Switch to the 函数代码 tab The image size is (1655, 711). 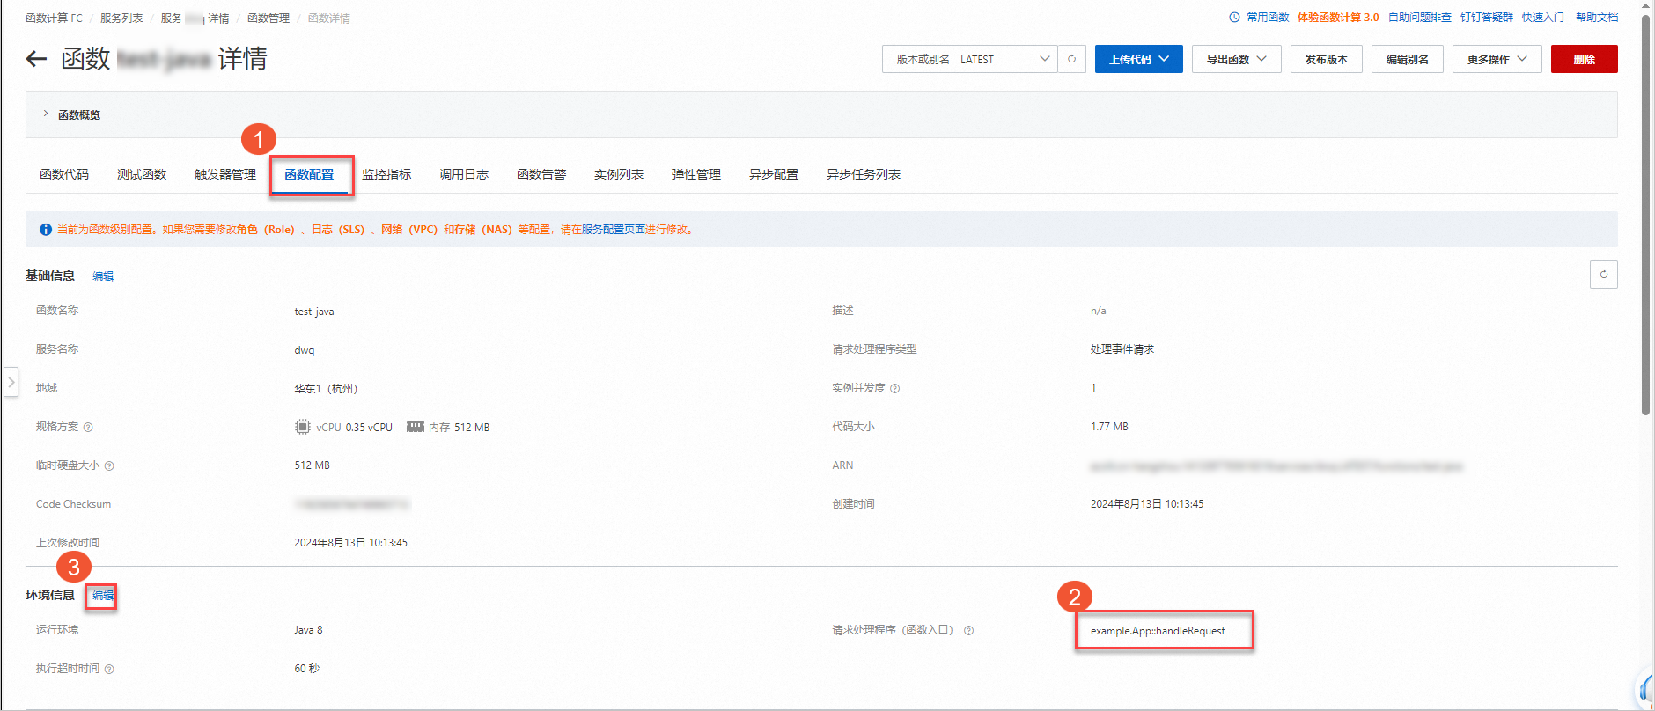(64, 174)
